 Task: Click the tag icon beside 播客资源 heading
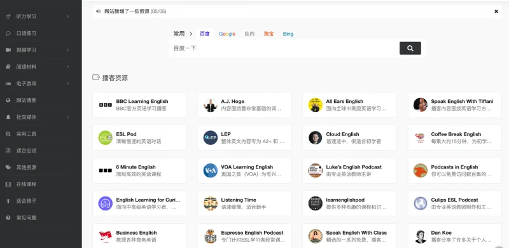(x=96, y=77)
